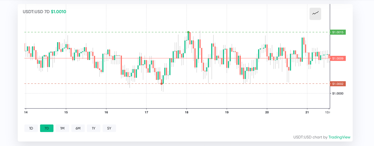Switch to the 6M timeframe

point(78,128)
